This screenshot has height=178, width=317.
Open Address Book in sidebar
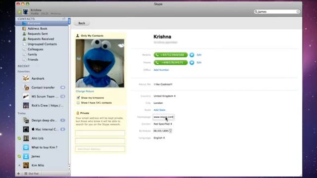(x=38, y=29)
